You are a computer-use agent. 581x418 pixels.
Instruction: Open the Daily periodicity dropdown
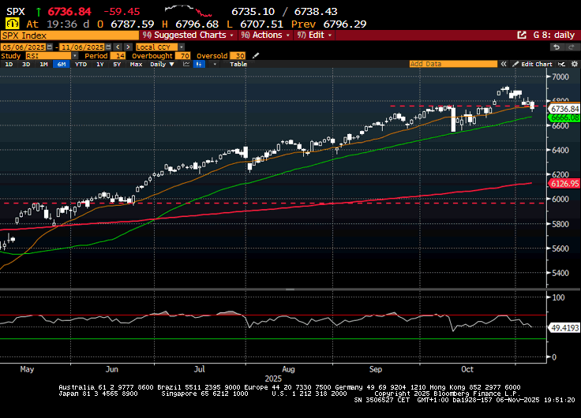click(x=160, y=64)
